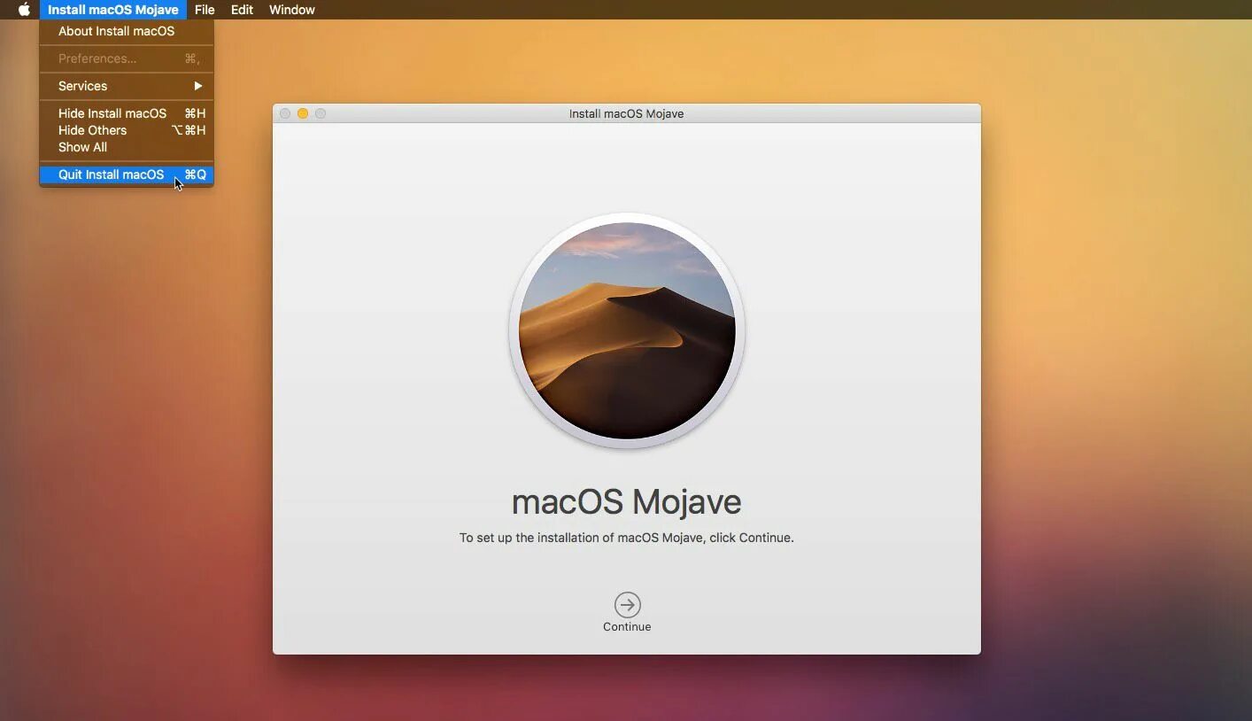Click the macOS Mojave heading text

coord(626,502)
